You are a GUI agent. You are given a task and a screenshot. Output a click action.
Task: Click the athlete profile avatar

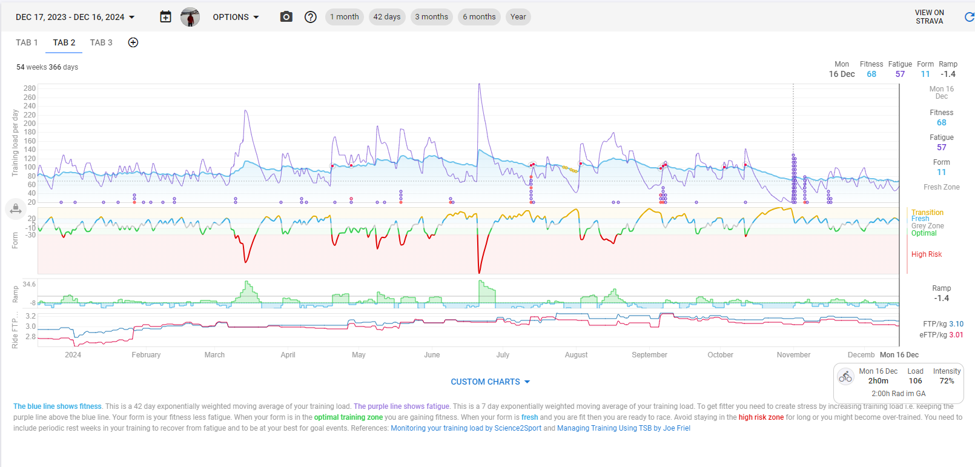[x=190, y=17]
